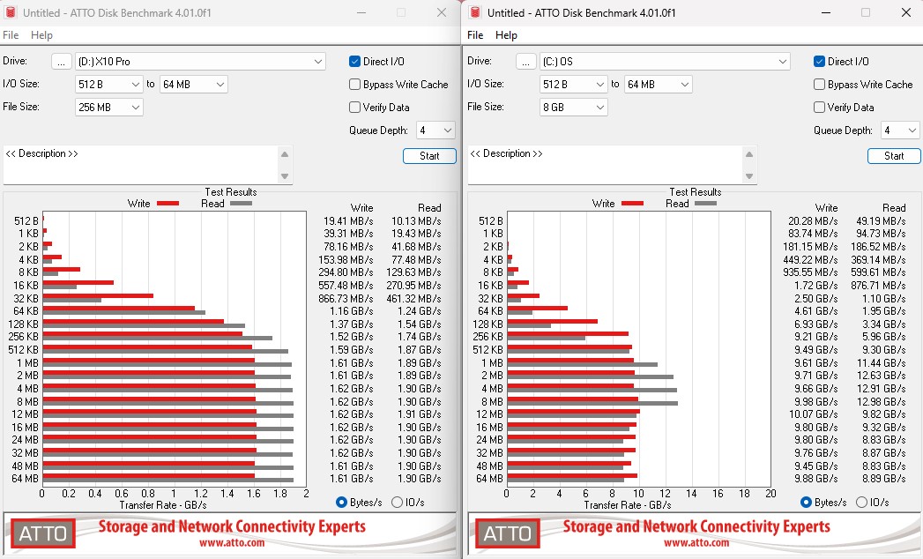
Task: Select IO/s radio in right window
Action: [x=861, y=503]
